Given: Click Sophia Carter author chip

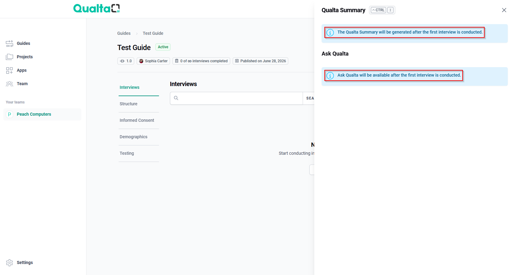Looking at the screenshot, I should tap(153, 61).
